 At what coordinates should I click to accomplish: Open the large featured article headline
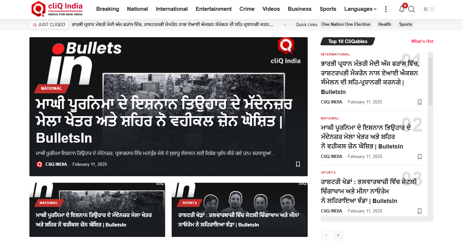coord(163,121)
